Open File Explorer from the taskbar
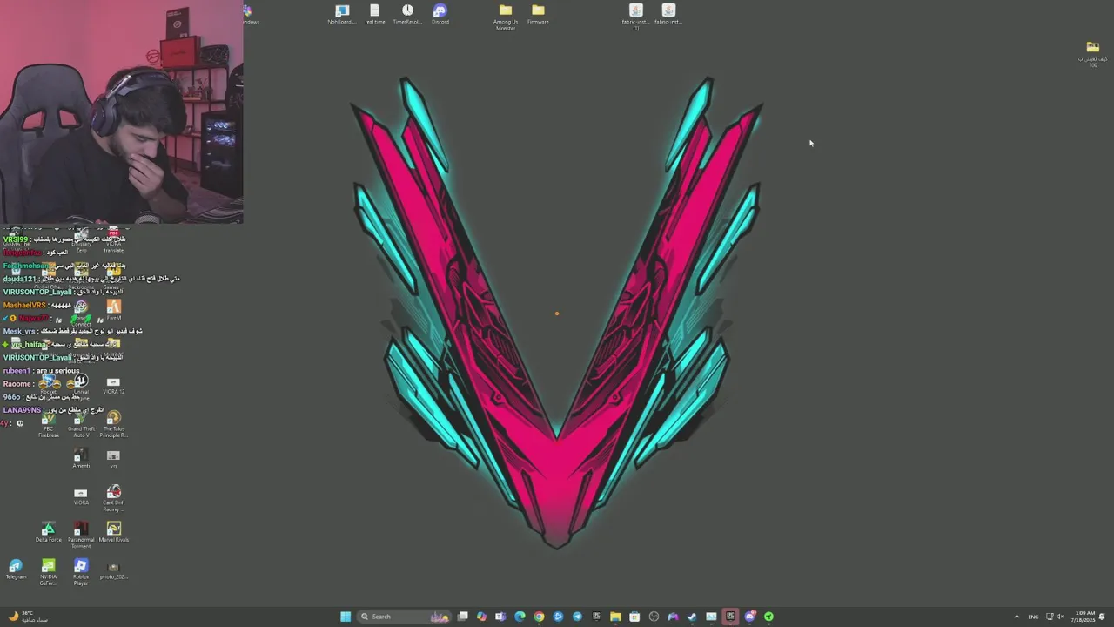This screenshot has height=627, width=1114. (615, 617)
